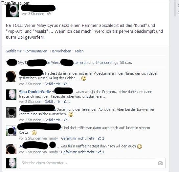
Task: Click Hervorheben under the post
Action: [61, 51]
